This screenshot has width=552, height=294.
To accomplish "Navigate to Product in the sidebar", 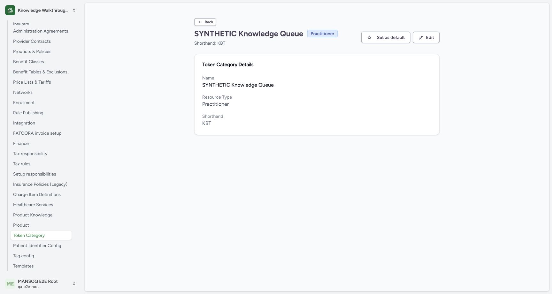I will [x=21, y=225].
